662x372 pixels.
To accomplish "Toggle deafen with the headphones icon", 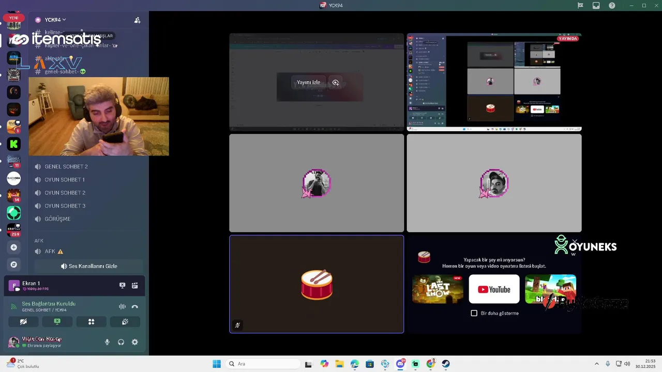I will click(121, 342).
